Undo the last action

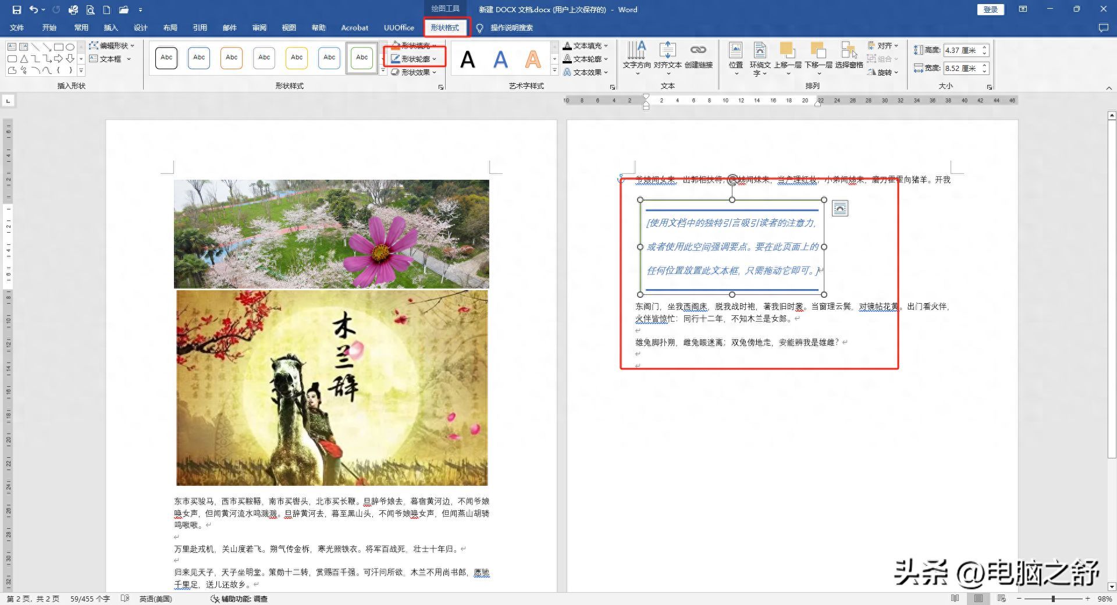[x=34, y=10]
